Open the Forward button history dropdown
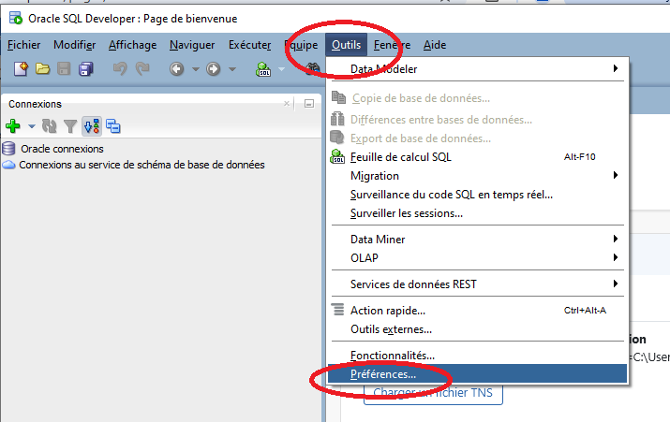This screenshot has width=670, height=422. click(232, 68)
